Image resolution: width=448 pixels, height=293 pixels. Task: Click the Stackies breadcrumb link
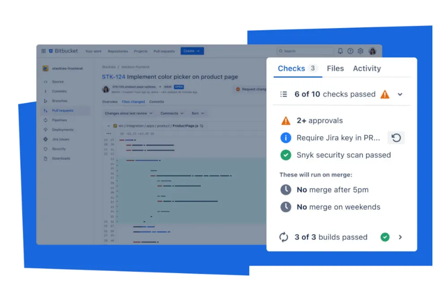(108, 67)
